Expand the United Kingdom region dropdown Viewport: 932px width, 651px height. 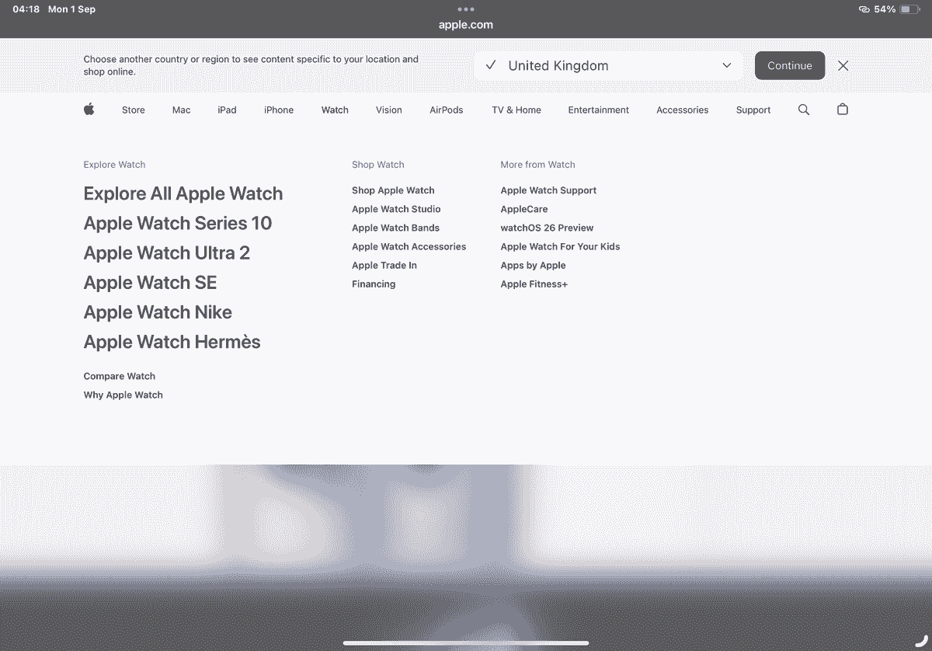[x=608, y=66]
